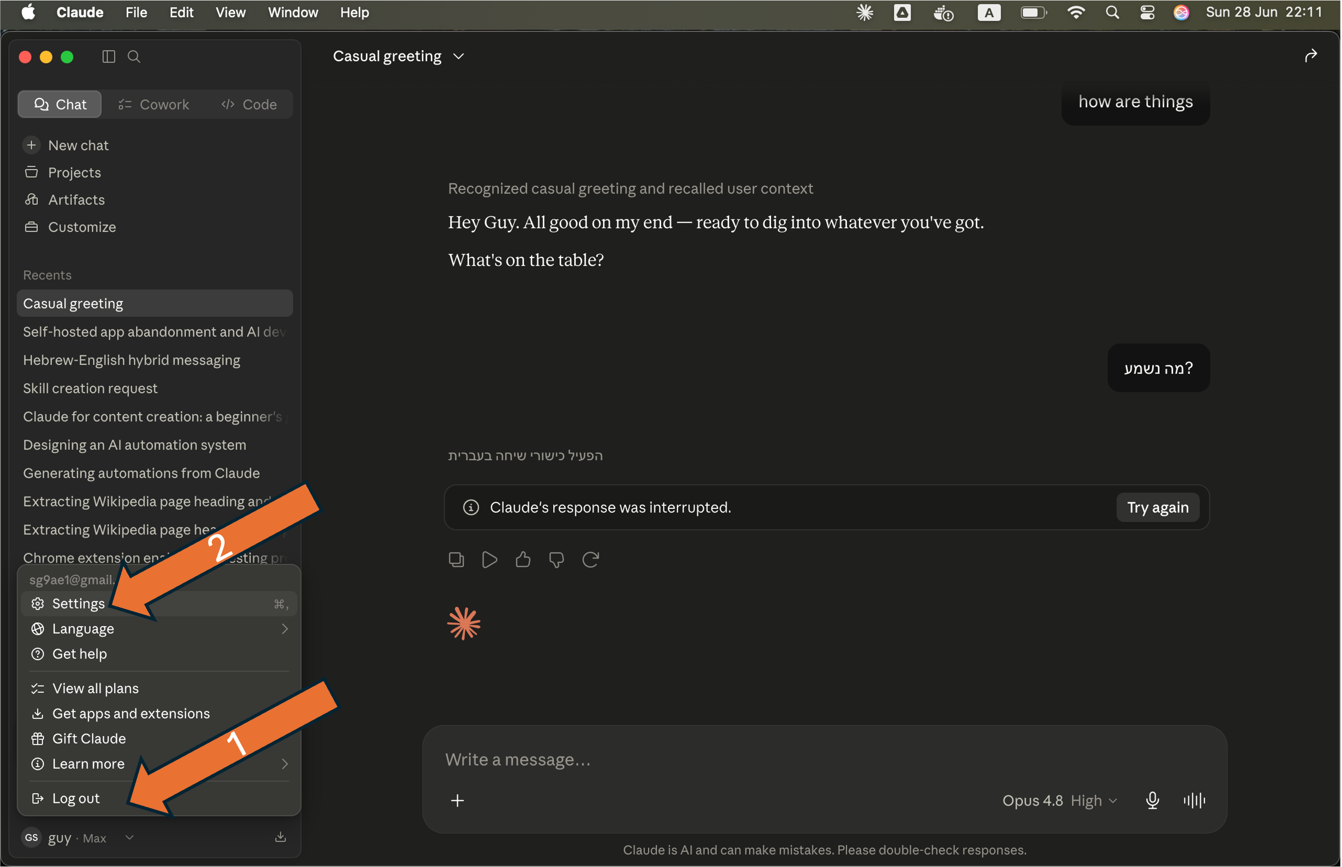Share conversation using the arrow icon
This screenshot has width=1342, height=867.
point(1311,56)
